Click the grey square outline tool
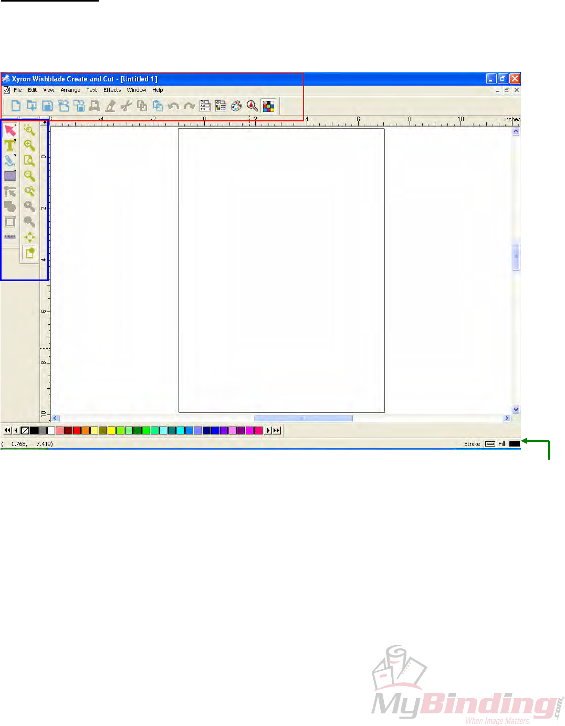 (10, 222)
